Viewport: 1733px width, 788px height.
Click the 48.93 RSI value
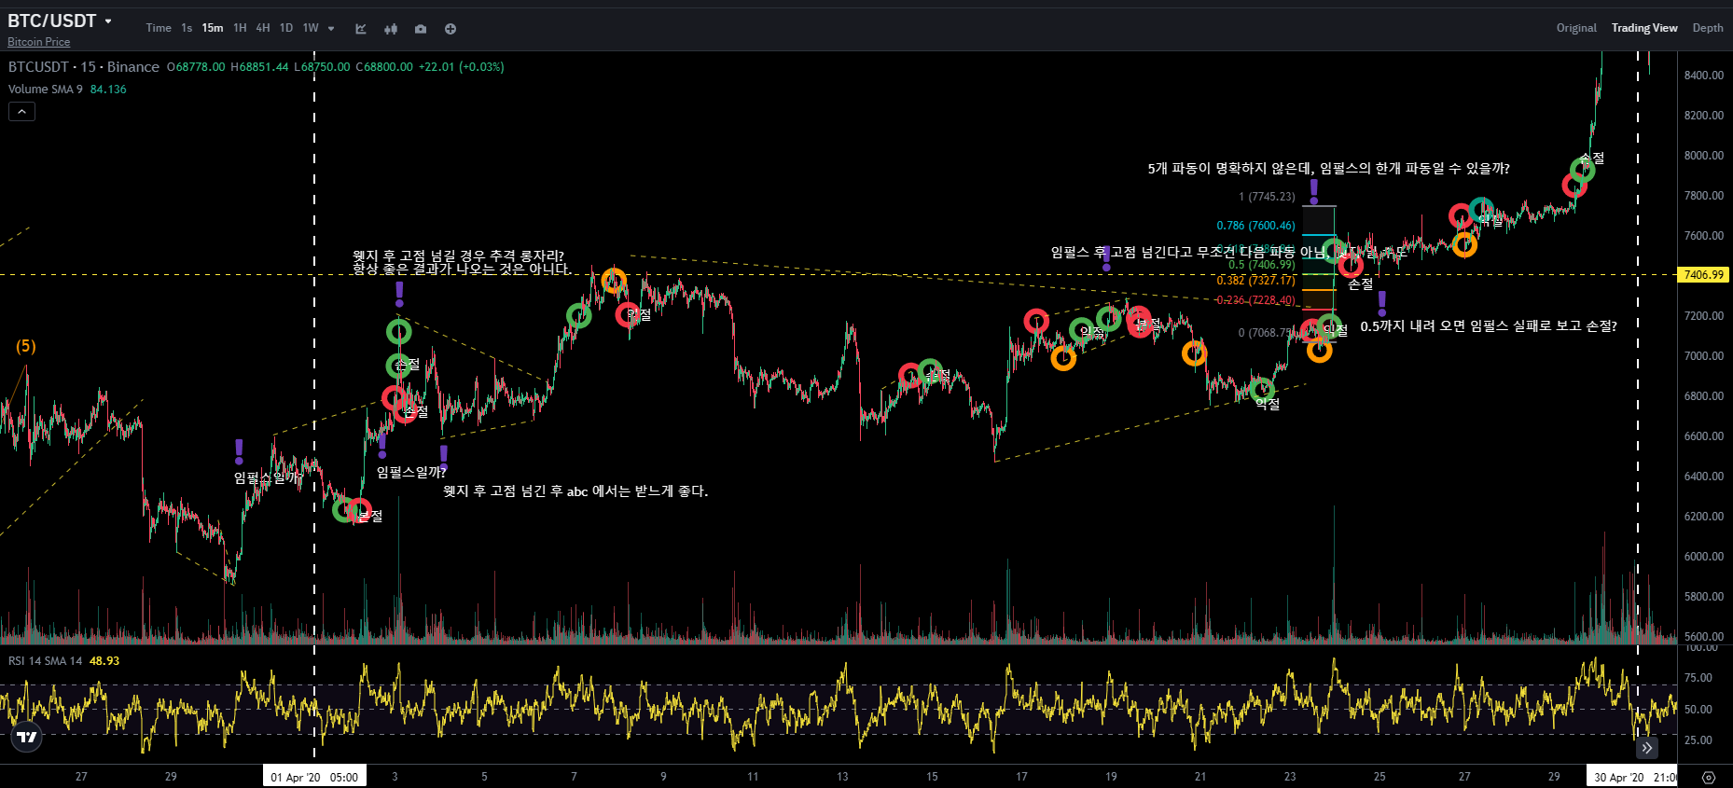pyautogui.click(x=104, y=661)
